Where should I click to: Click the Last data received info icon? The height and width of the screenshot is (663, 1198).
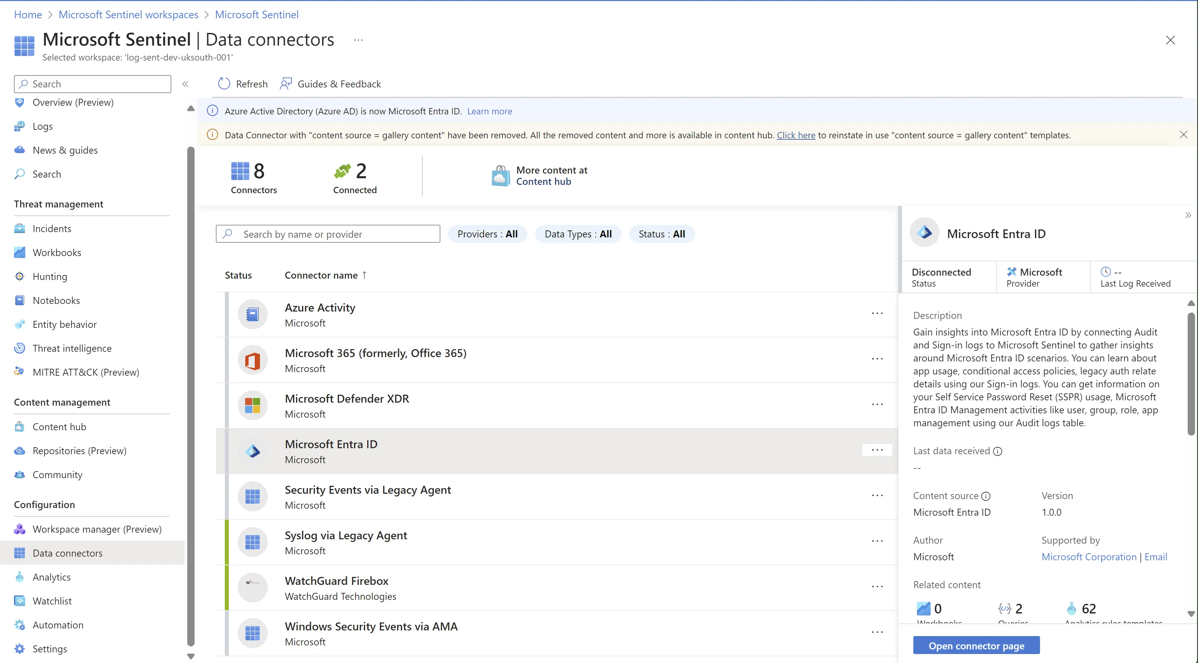pyautogui.click(x=997, y=451)
